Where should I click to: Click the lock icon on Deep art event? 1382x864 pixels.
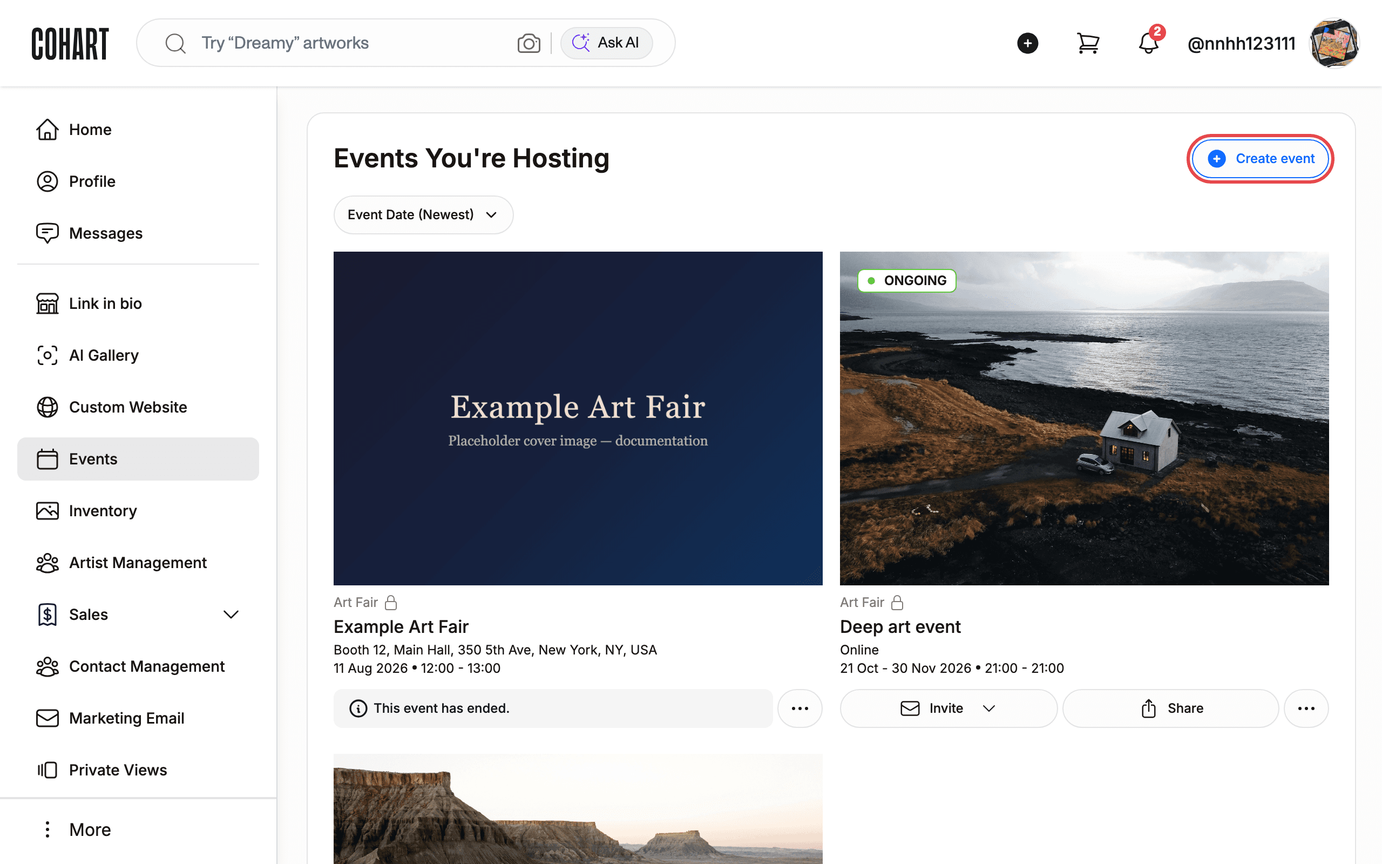pos(897,602)
